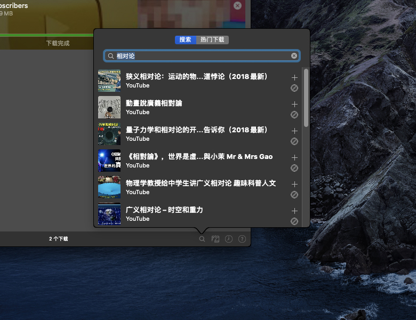Click the search magnifier in bottom toolbar
Screen dimensions: 416x320
pos(202,239)
